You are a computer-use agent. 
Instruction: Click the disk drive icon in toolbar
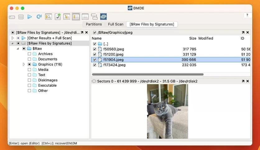pyautogui.click(x=12, y=17)
